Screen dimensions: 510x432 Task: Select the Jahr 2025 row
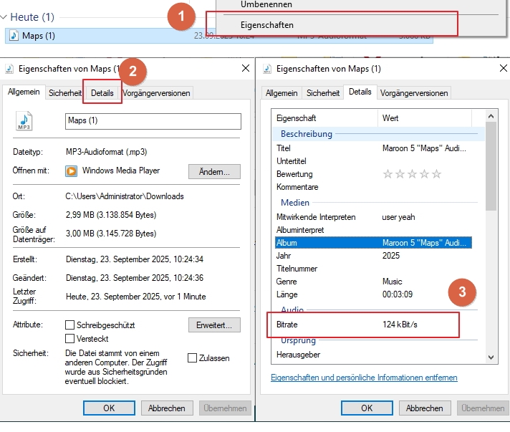tap(373, 256)
